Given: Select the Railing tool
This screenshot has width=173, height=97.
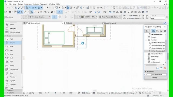Looking at the screenshot, I should (x=12, y=65).
